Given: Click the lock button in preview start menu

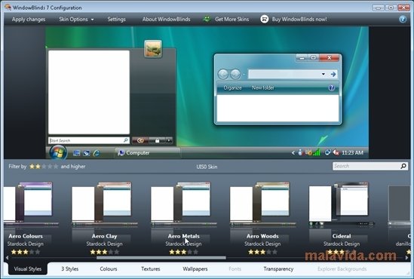Looking at the screenshot, I should tap(157, 141).
